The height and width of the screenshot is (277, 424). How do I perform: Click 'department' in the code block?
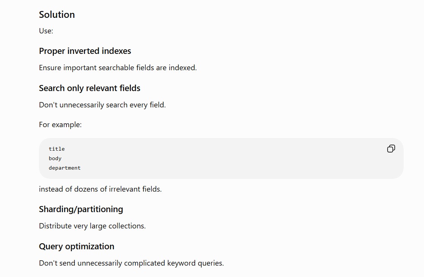tap(65, 168)
